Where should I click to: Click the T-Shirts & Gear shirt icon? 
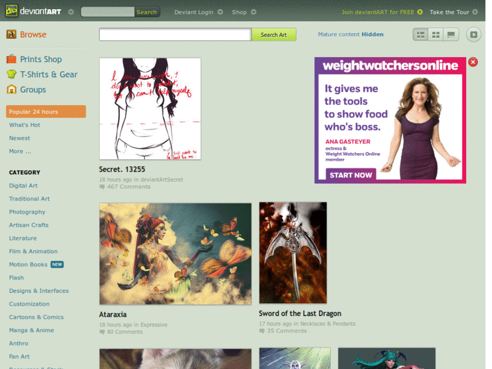(11, 74)
